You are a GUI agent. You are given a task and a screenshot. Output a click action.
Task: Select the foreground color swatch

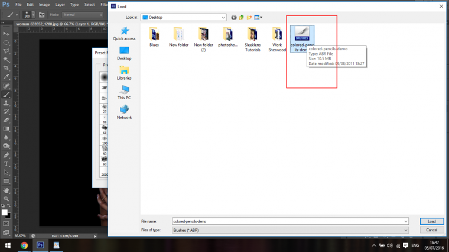(4, 212)
